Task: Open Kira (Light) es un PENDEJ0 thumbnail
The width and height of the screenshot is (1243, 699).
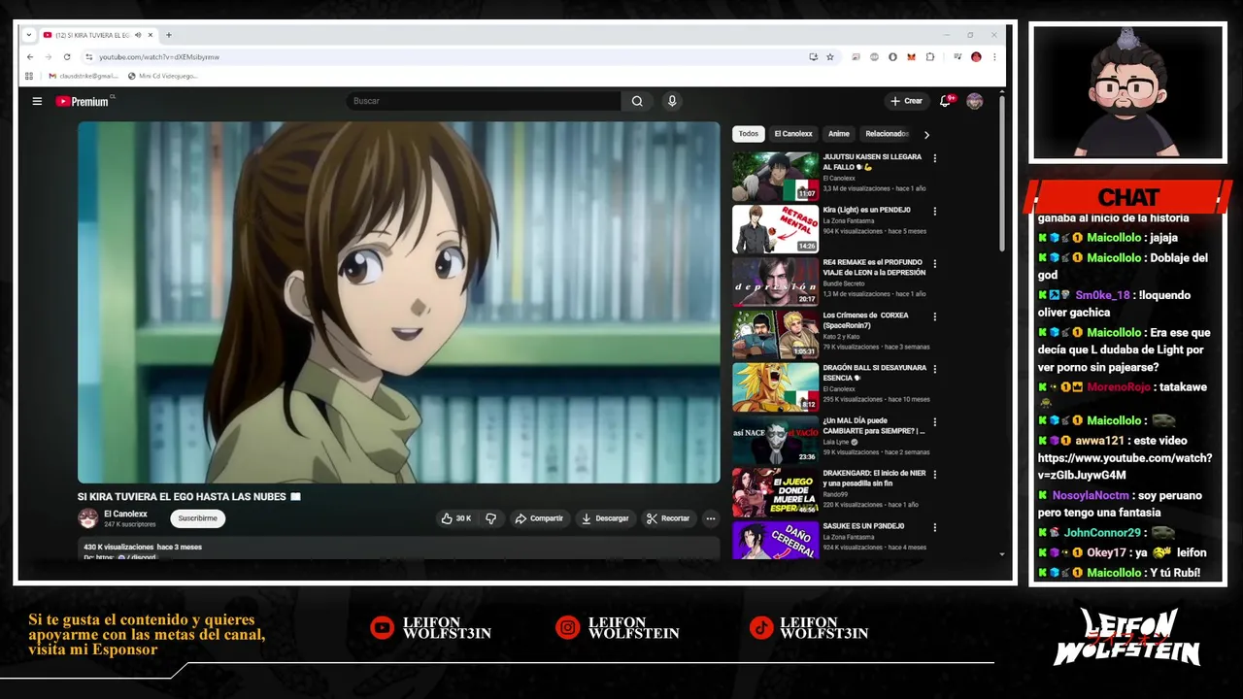Action: pos(775,229)
